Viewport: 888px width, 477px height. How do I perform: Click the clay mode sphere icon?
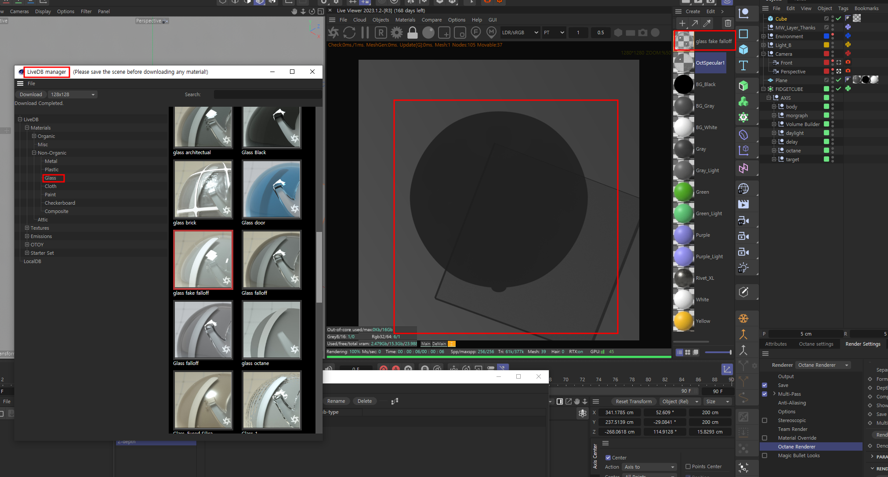coord(428,33)
